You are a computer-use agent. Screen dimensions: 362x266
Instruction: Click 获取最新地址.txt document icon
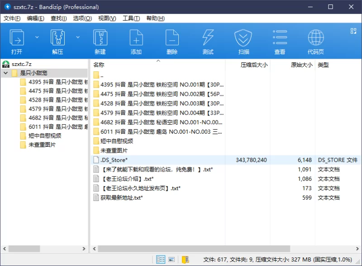[x=96, y=197]
